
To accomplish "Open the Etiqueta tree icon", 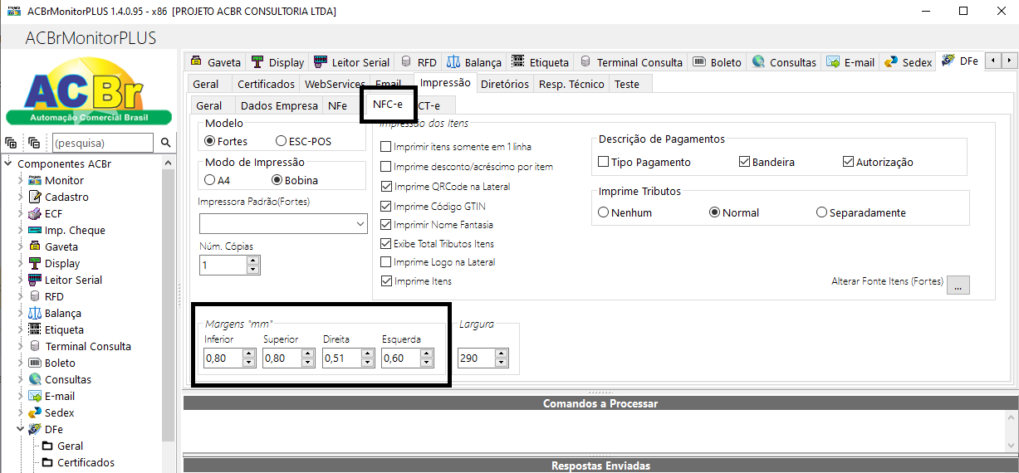I will (x=35, y=329).
